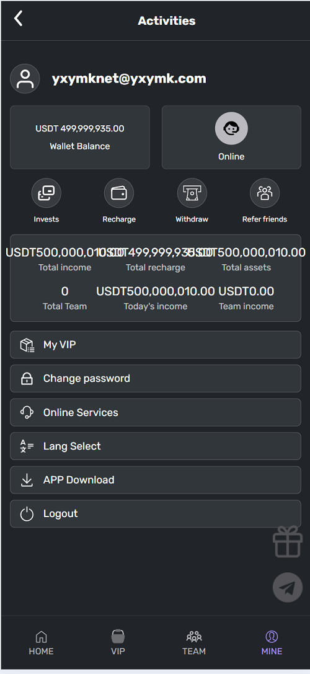Open My VIP menu entry

point(155,345)
